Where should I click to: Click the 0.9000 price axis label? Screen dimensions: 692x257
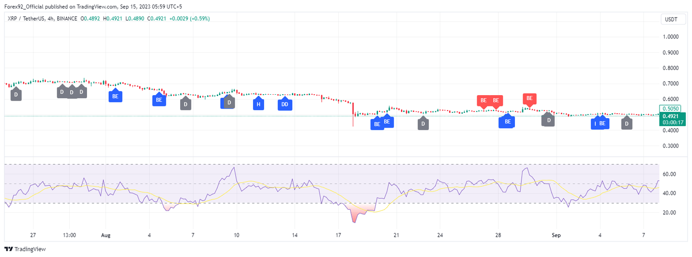[x=670, y=53]
